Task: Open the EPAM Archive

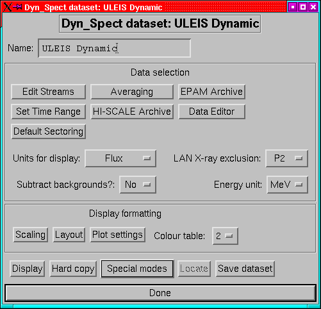Action: click(x=211, y=92)
